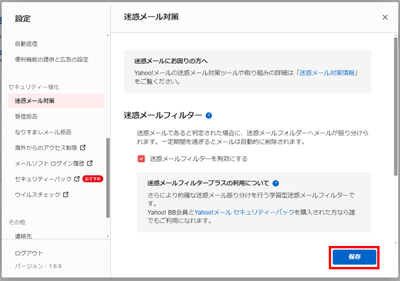The height and width of the screenshot is (281, 400).
Task: Click external link icon beside セキュリティーパック
Action: click(x=76, y=179)
